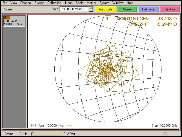Open the View menu
The image size is (182, 137).
coord(14,3)
